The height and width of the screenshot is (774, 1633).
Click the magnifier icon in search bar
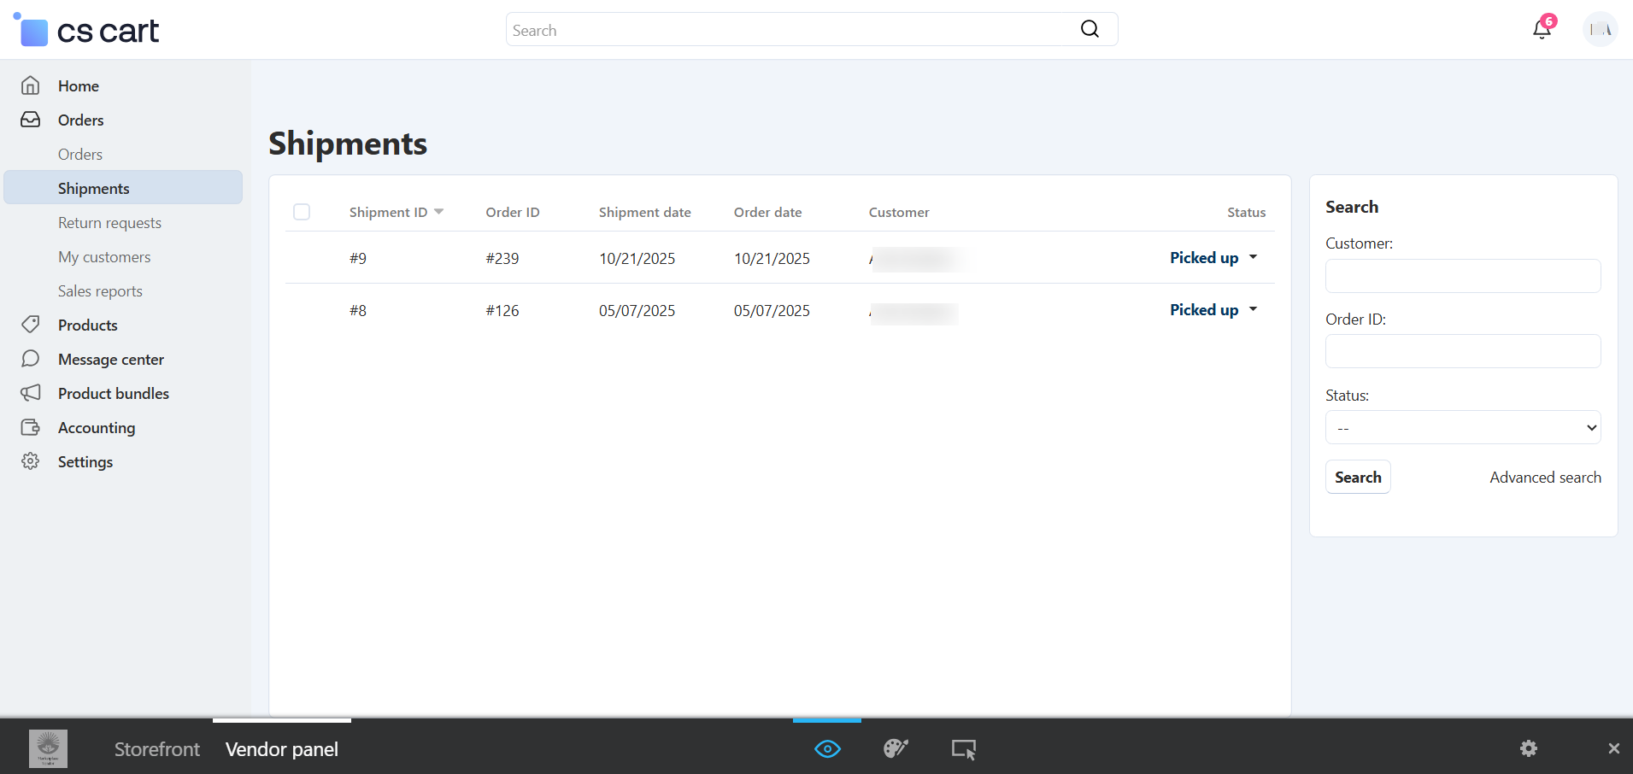(1090, 29)
